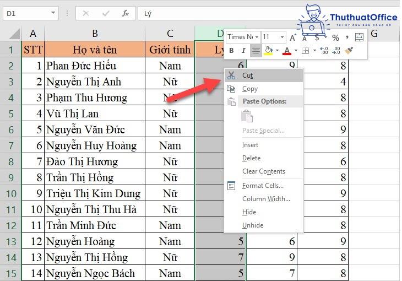Click the yellow fill color bucket
Image resolution: width=402 pixels, height=281 pixels.
tap(268, 51)
